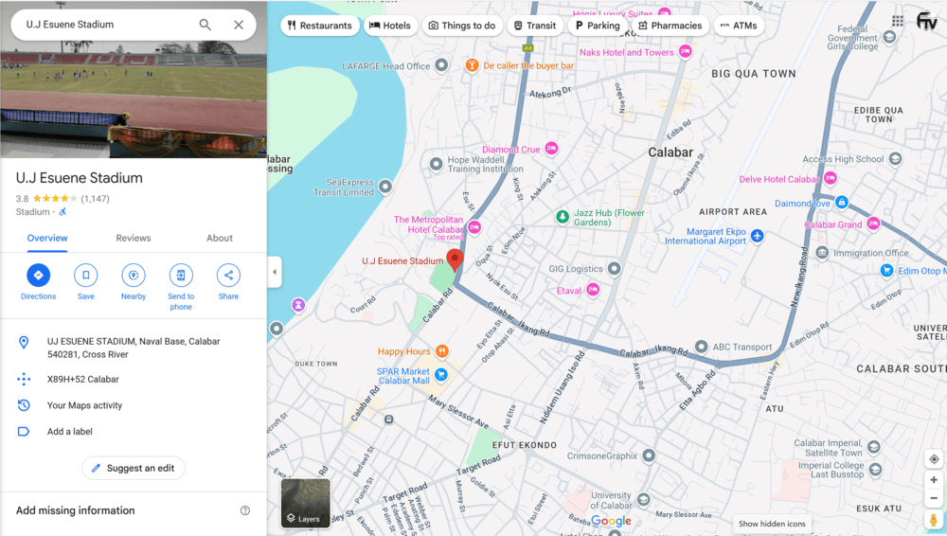This screenshot has width=947, height=536.
Task: Select Immigration Office marker
Action: coord(822,253)
